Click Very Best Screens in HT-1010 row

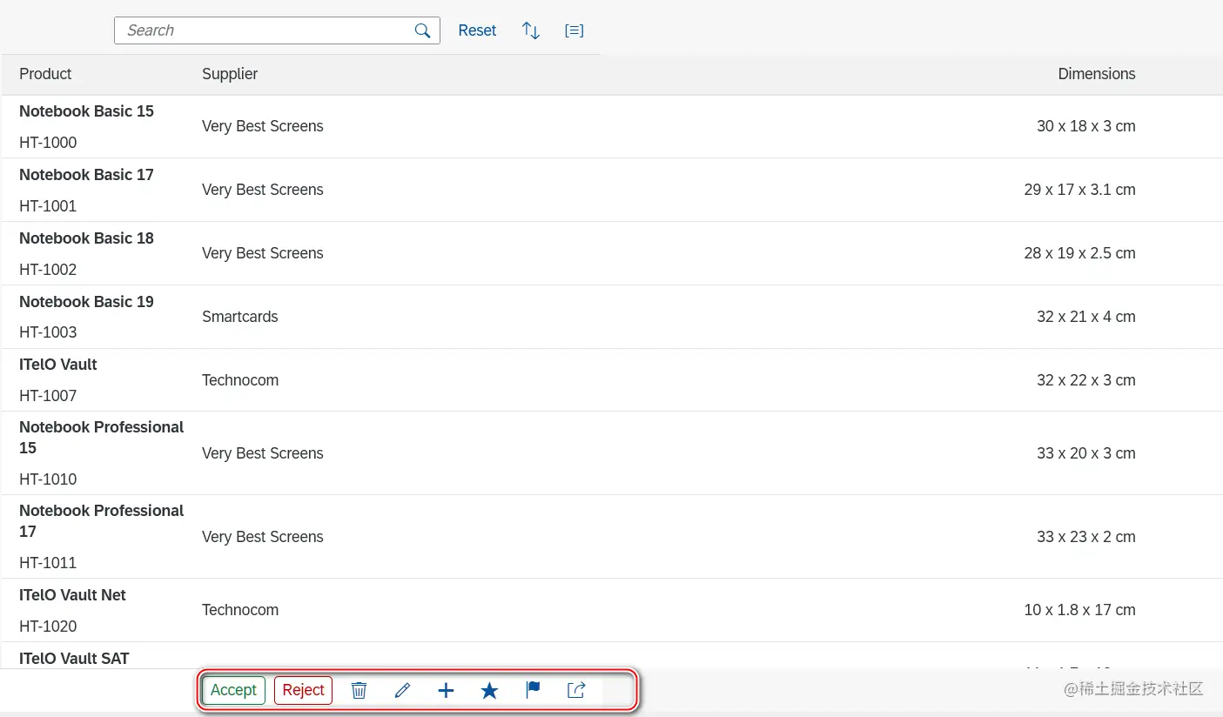pyautogui.click(x=263, y=453)
